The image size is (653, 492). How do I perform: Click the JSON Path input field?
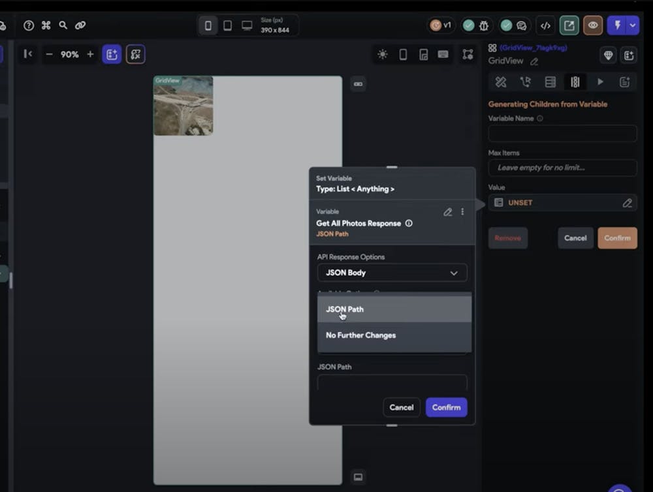(392, 382)
